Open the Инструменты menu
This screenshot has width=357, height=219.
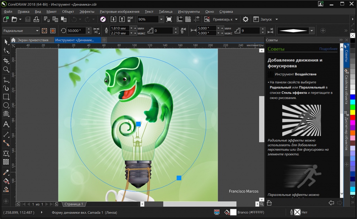189,11
